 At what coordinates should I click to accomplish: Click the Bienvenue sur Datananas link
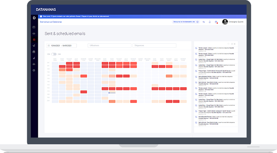[x=51, y=22]
